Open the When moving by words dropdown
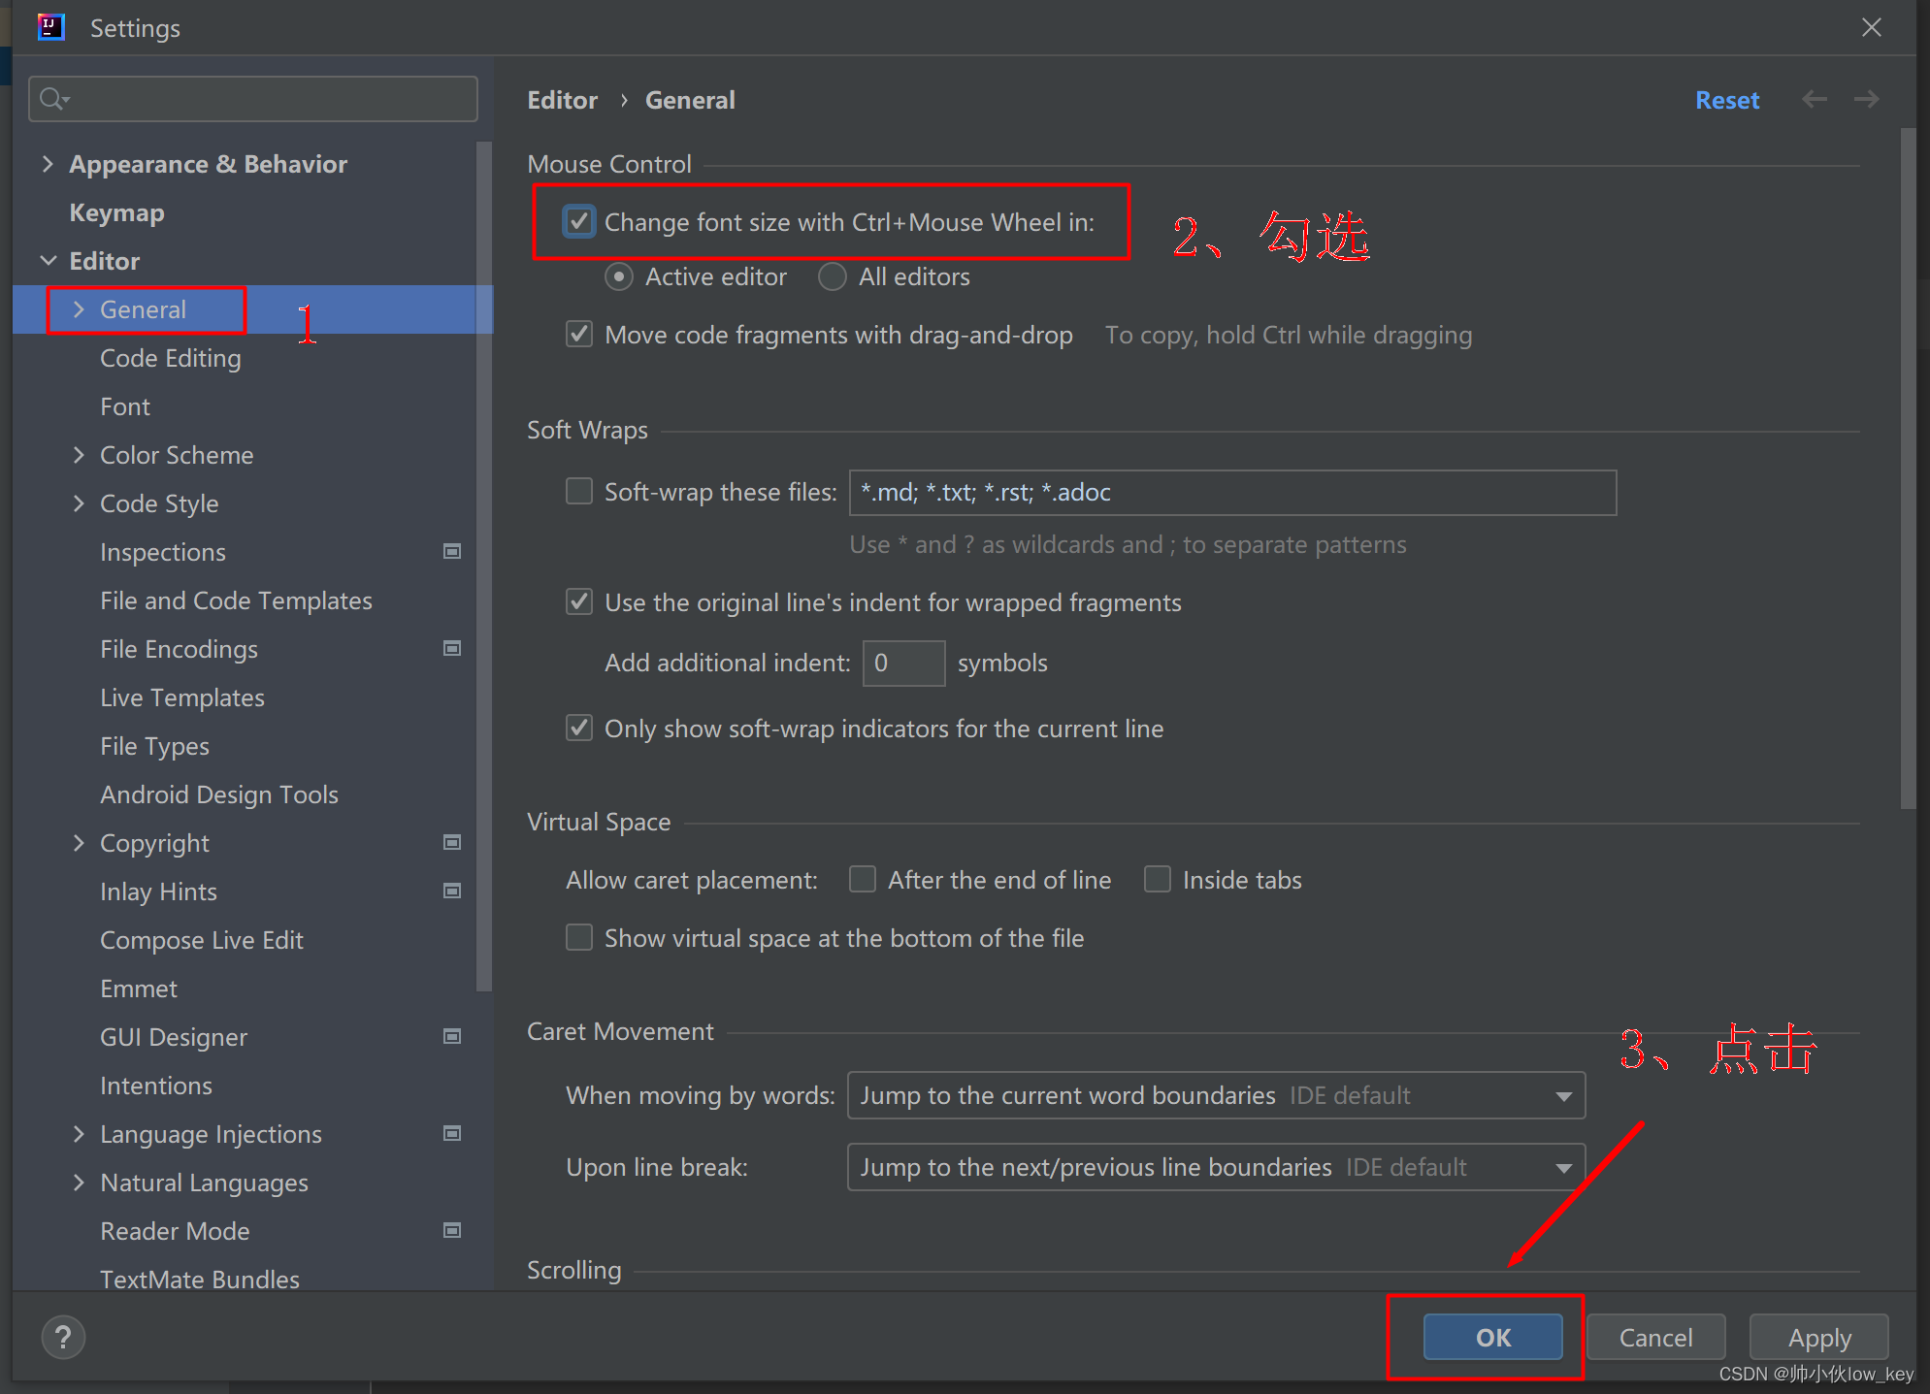The image size is (1930, 1394). (x=1216, y=1095)
